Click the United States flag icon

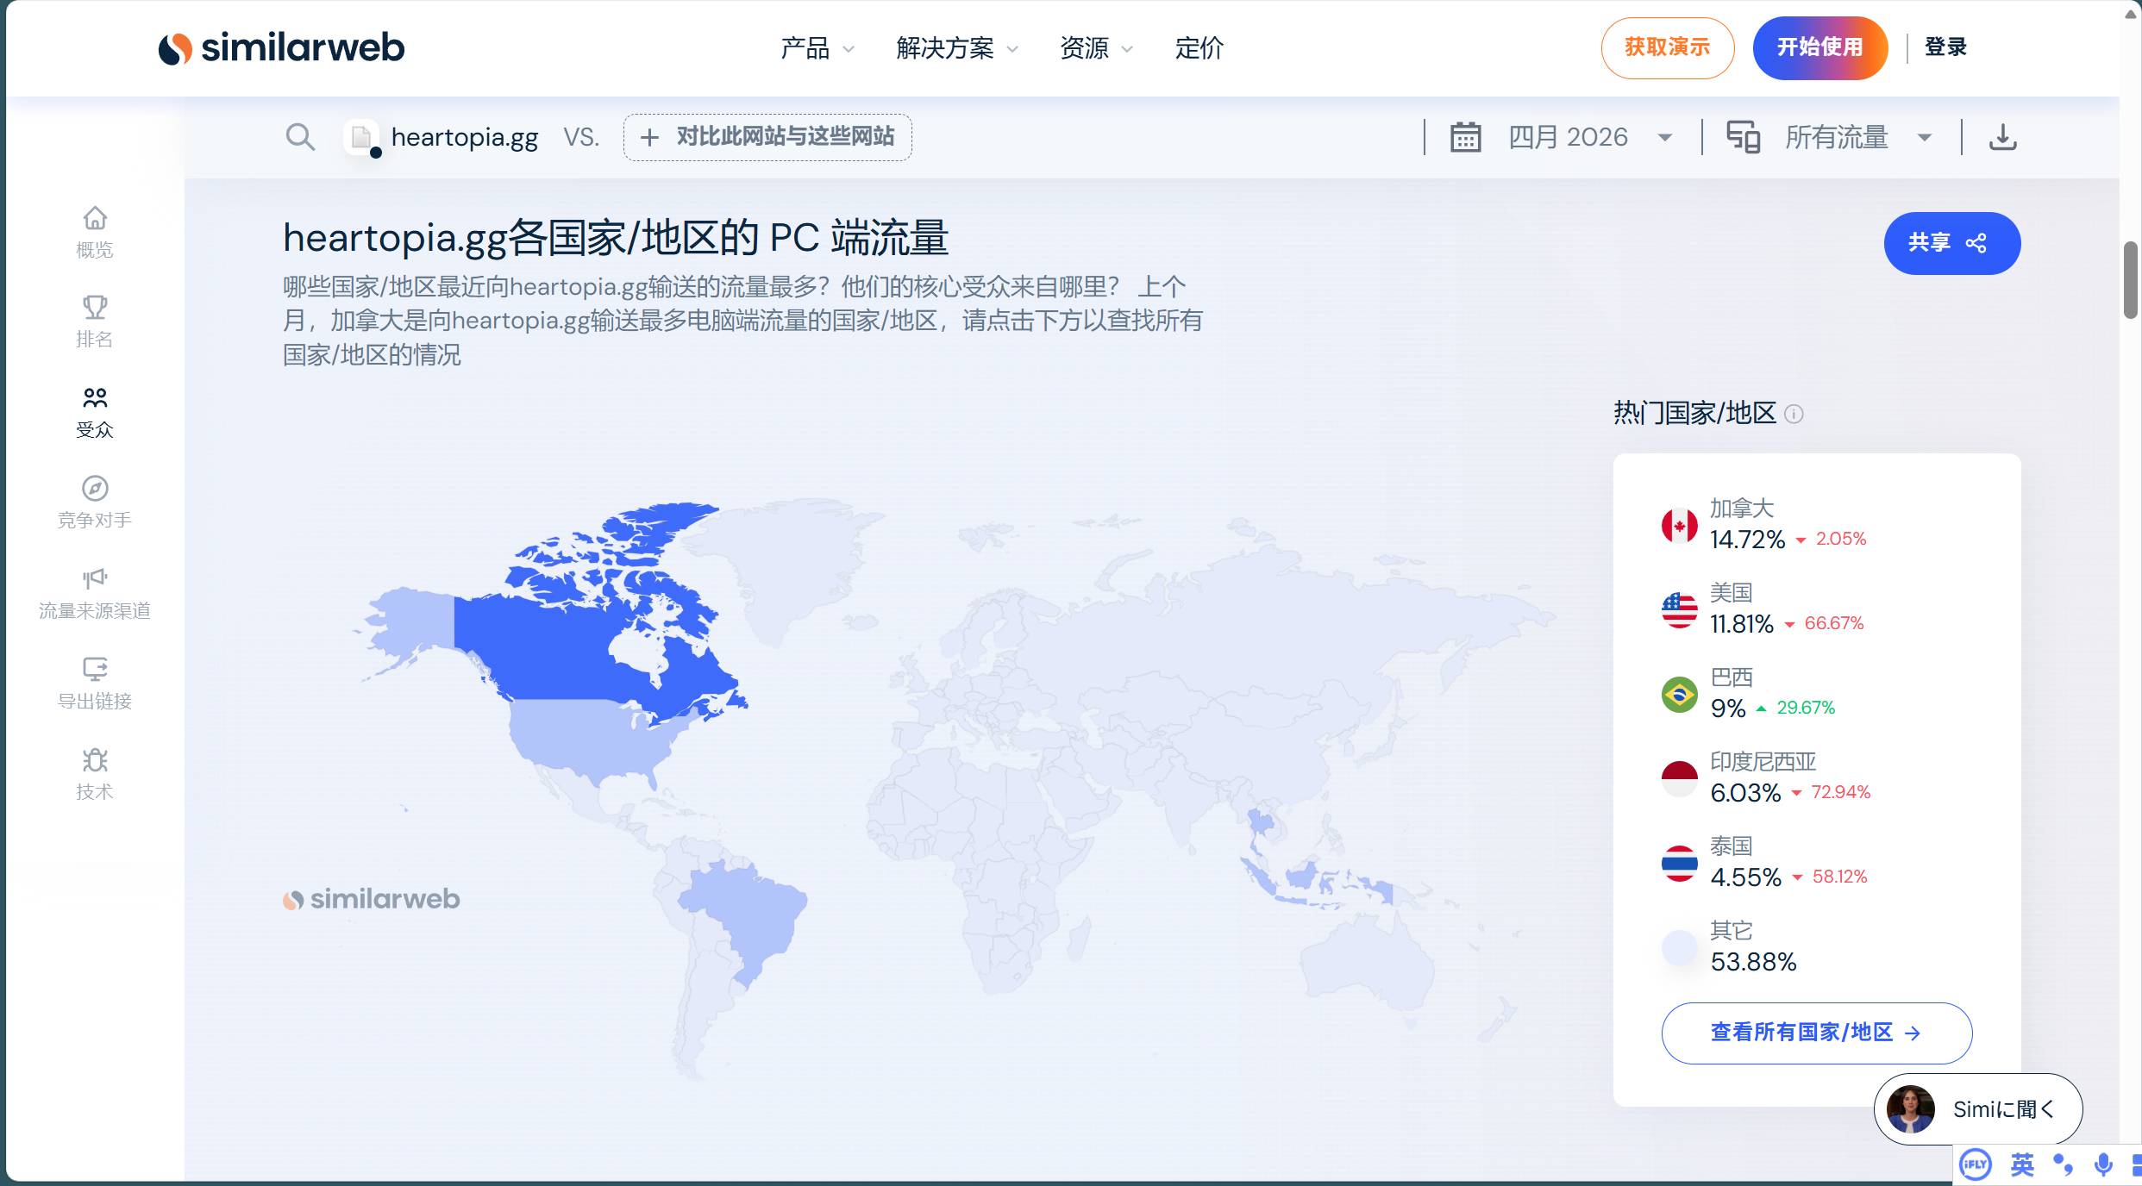tap(1679, 609)
